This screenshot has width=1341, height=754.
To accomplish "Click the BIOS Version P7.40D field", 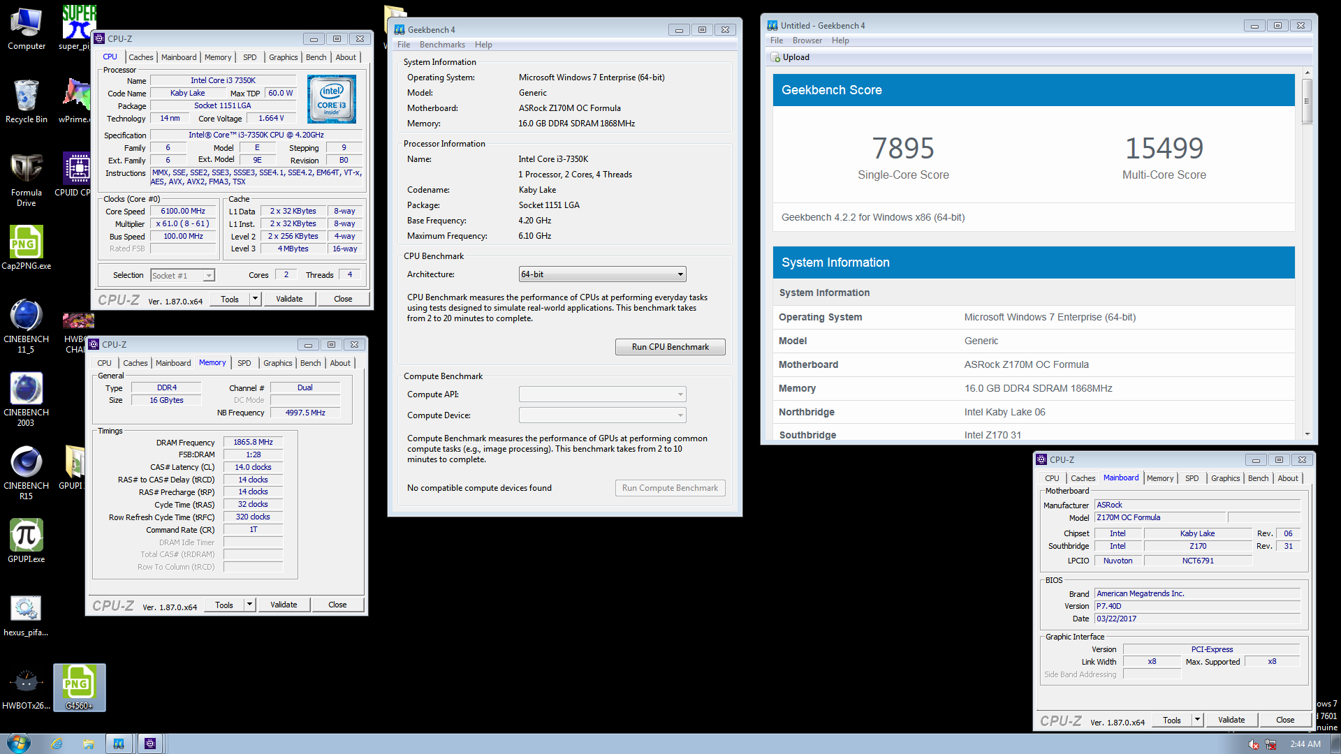I will [x=1197, y=606].
